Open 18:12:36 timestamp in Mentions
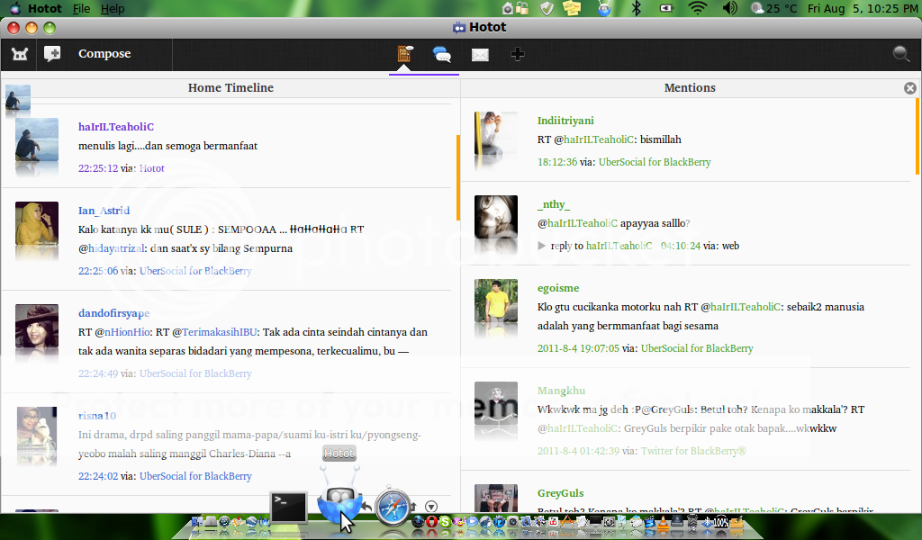 click(557, 162)
